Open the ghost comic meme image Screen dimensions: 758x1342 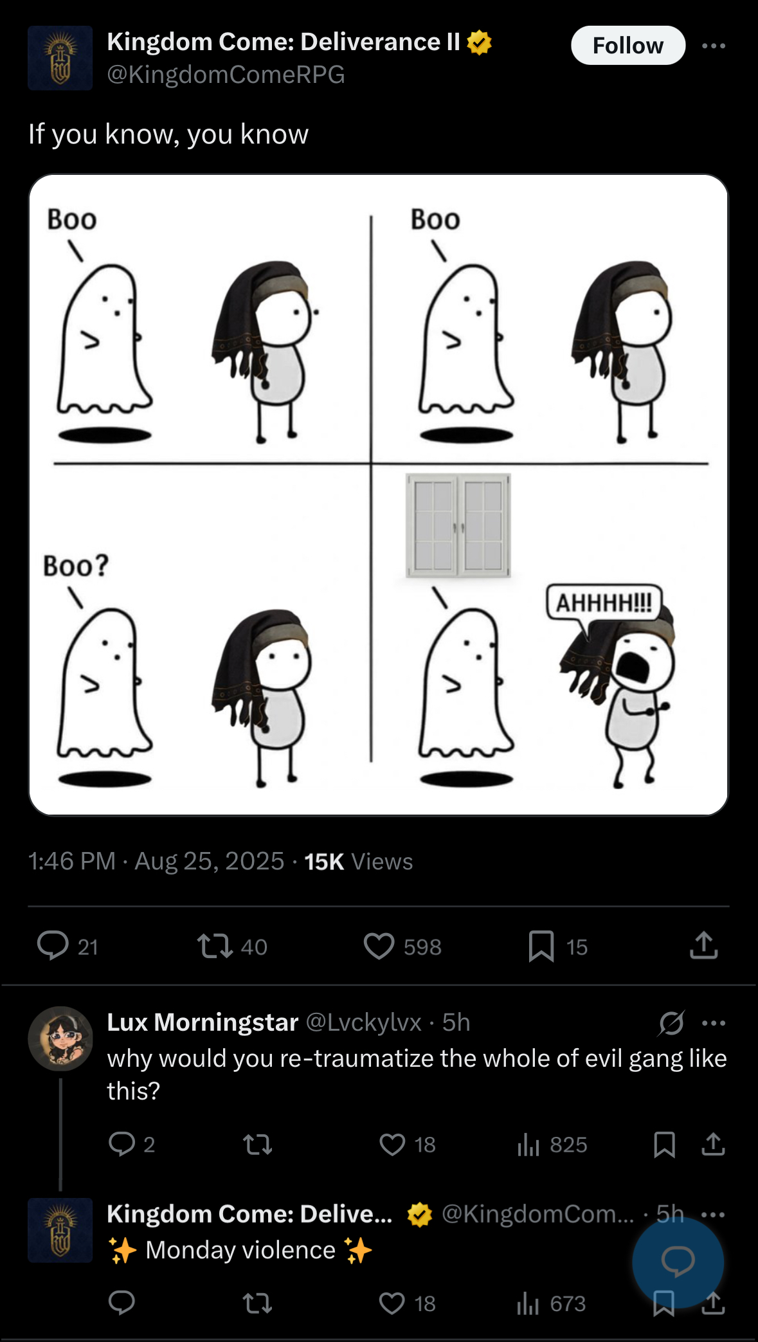(x=379, y=494)
